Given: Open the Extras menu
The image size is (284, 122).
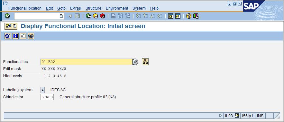Looking at the screenshot, I should tap(76, 8).
